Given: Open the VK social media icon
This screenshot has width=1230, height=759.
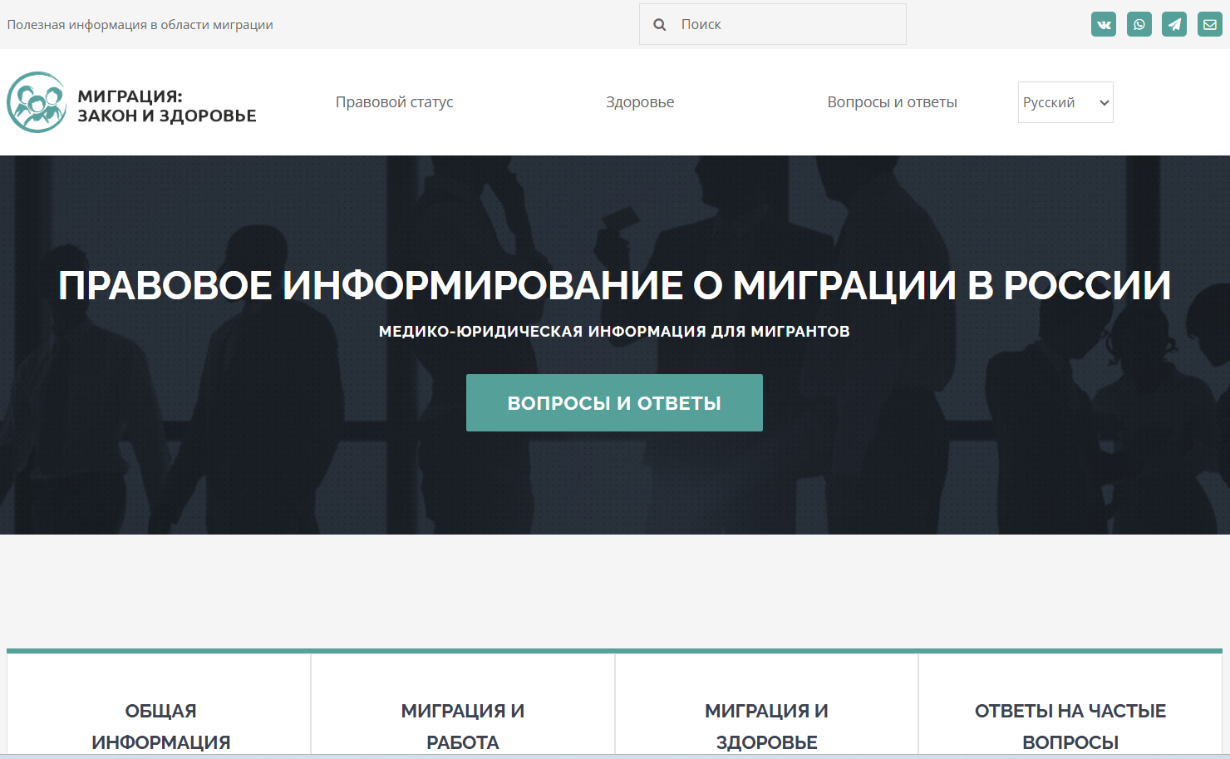Looking at the screenshot, I should (1104, 24).
